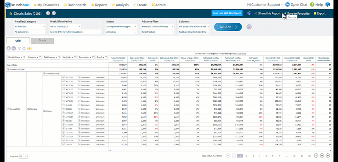
Task: Click Share this Report
Action: [267, 13]
